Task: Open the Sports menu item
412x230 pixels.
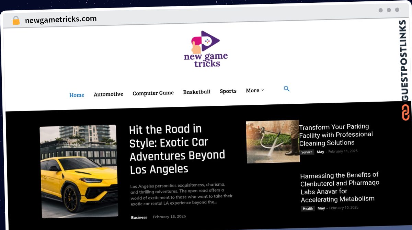Action: pyautogui.click(x=228, y=91)
